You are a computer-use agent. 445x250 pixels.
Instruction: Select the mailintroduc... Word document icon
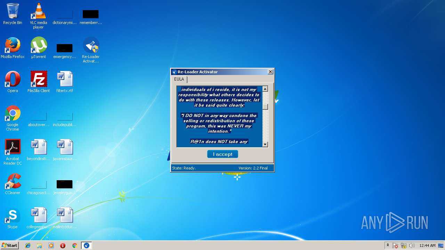(x=65, y=218)
